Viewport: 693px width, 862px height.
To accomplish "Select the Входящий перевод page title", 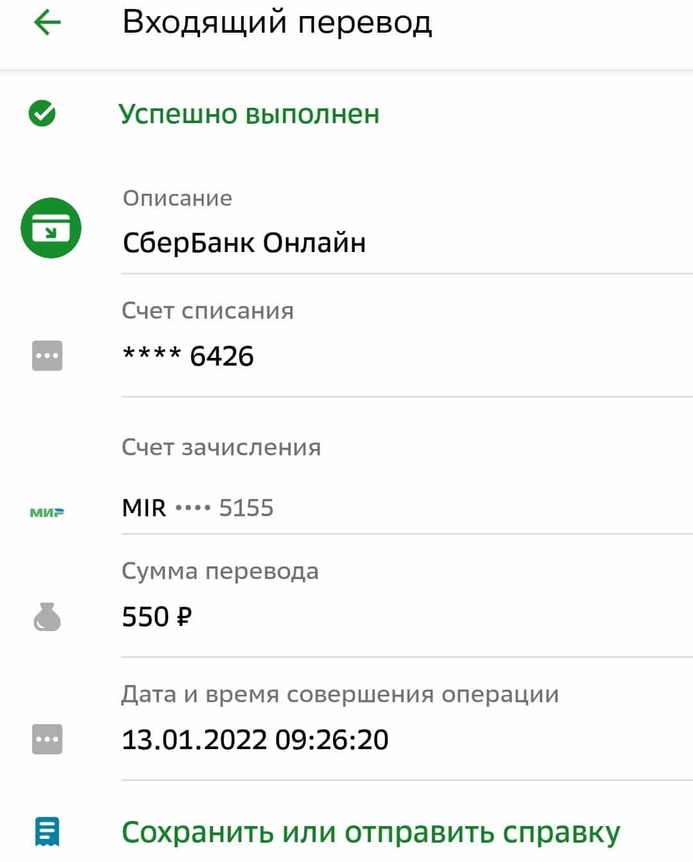I will 277,22.
